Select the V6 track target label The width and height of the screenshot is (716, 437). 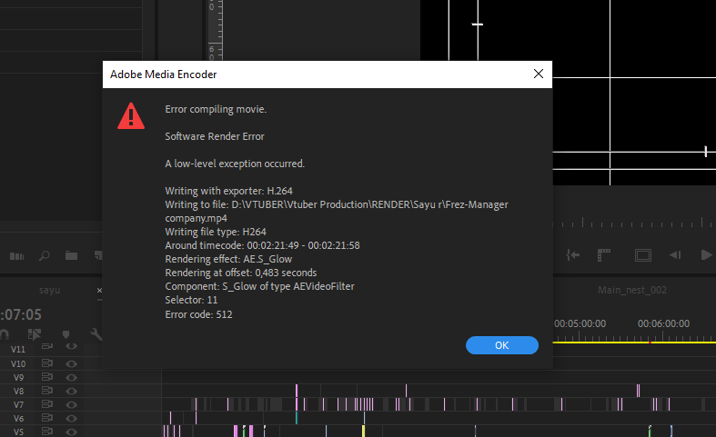point(18,418)
